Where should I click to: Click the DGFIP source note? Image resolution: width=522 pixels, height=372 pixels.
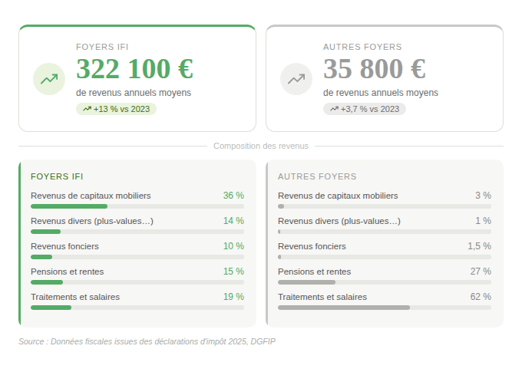coord(147,341)
